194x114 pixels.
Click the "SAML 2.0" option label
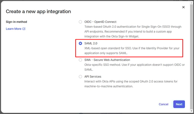(91, 43)
